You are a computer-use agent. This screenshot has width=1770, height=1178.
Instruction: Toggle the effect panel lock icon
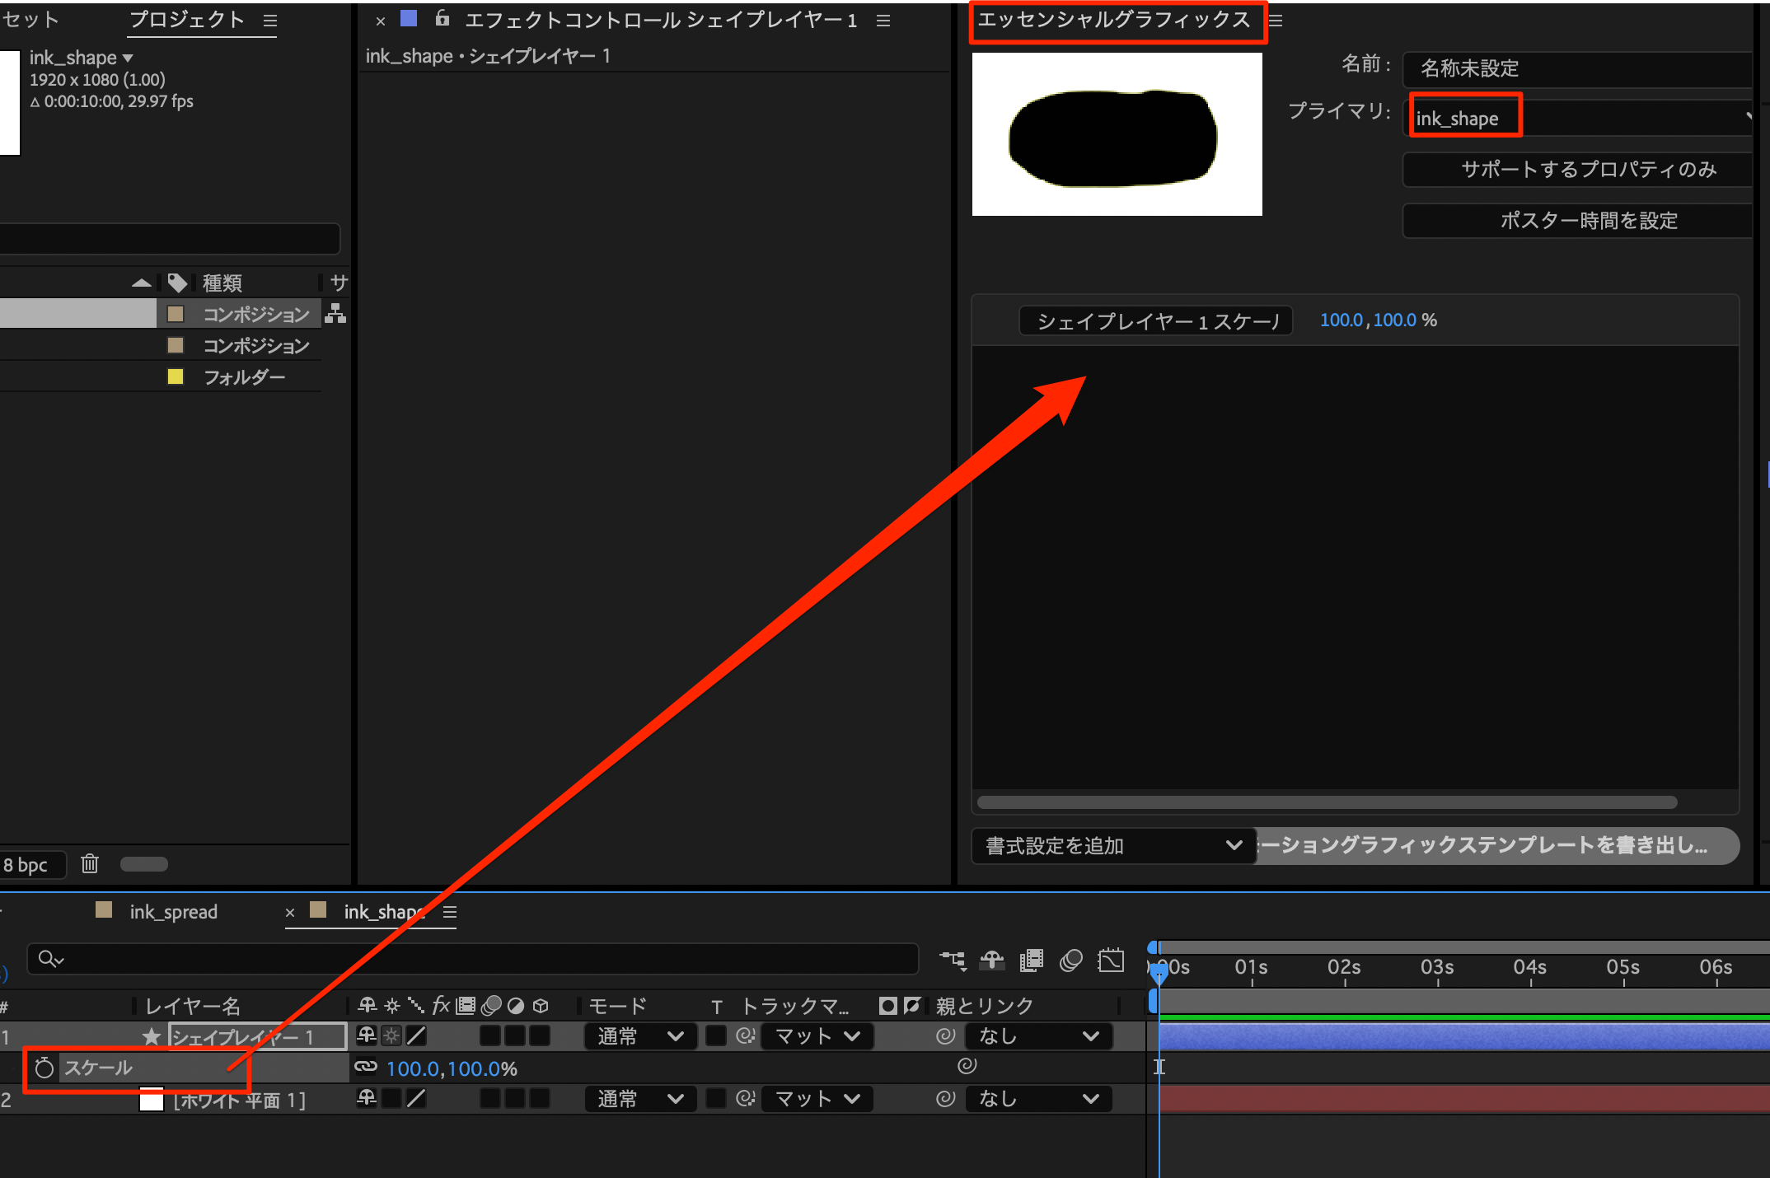click(x=442, y=19)
